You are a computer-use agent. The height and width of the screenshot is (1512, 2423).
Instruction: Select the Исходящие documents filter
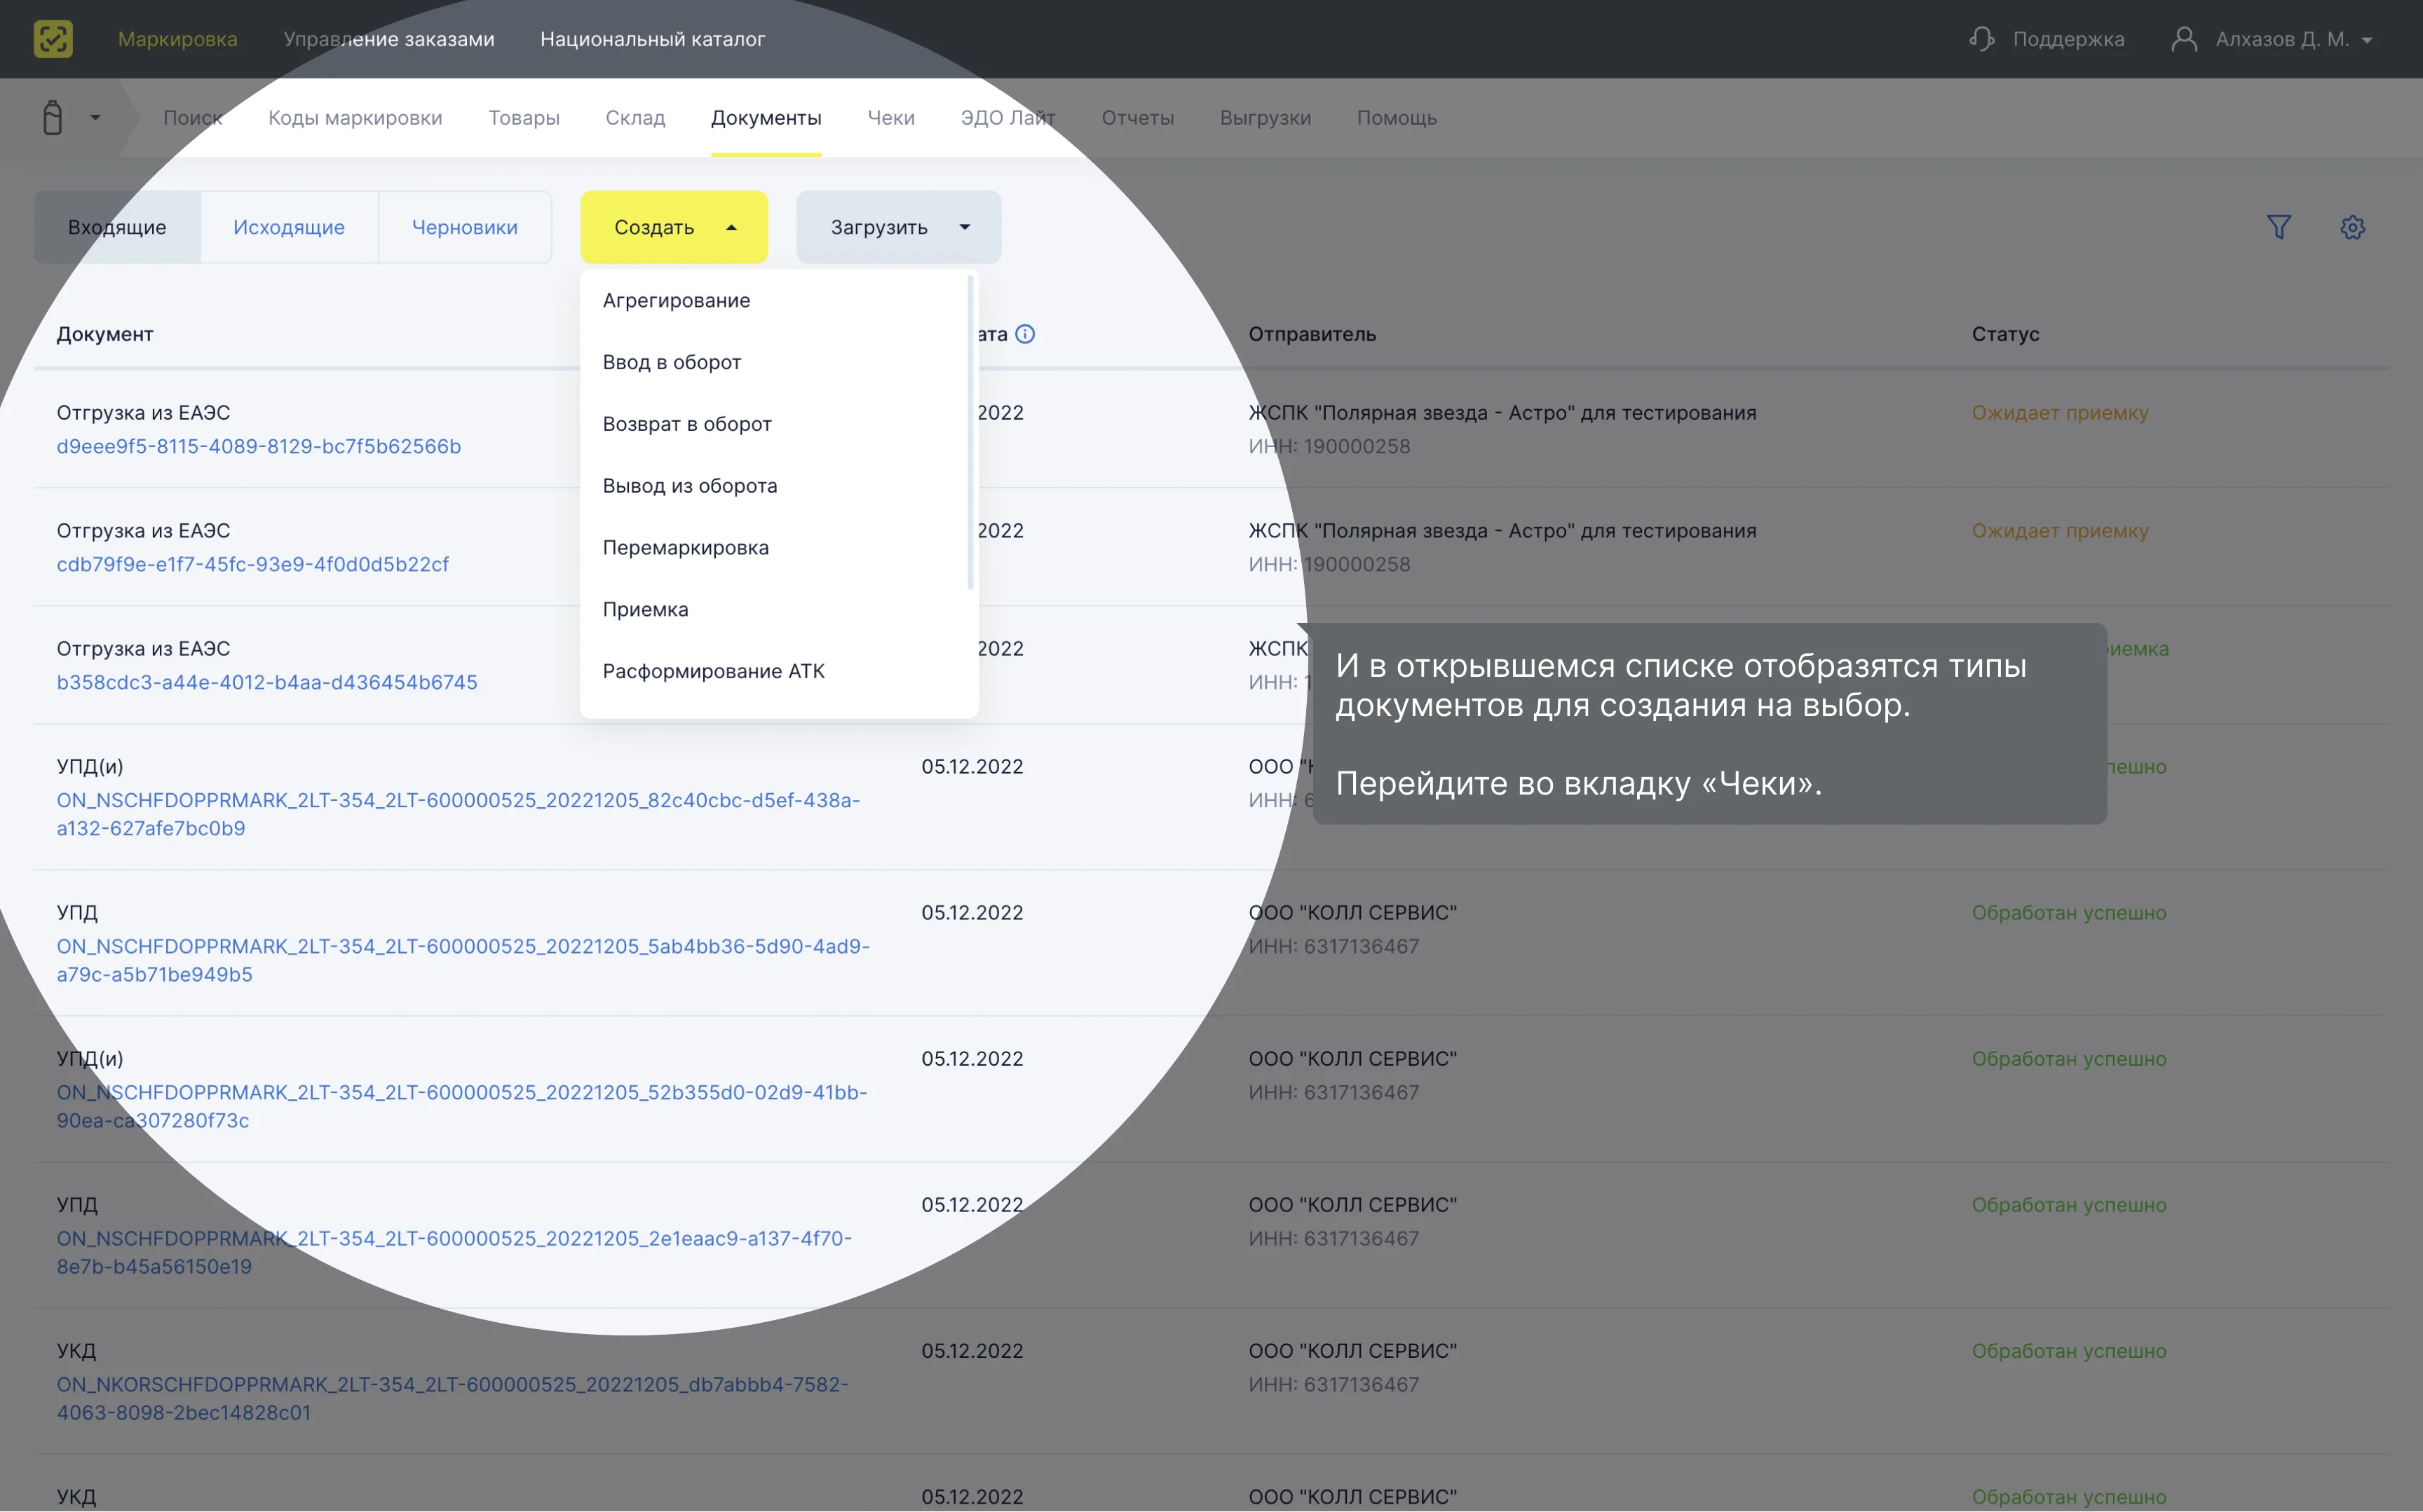(289, 227)
